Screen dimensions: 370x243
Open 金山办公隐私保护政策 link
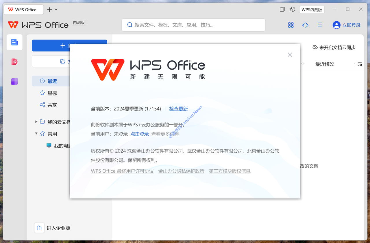click(x=181, y=171)
